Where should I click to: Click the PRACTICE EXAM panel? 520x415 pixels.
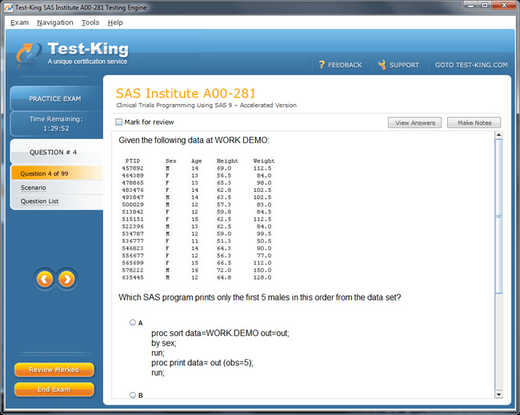56,98
